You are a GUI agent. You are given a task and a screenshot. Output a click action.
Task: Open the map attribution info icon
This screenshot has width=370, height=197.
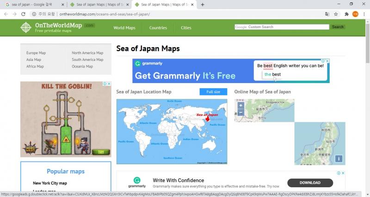pyautogui.click(x=339, y=158)
